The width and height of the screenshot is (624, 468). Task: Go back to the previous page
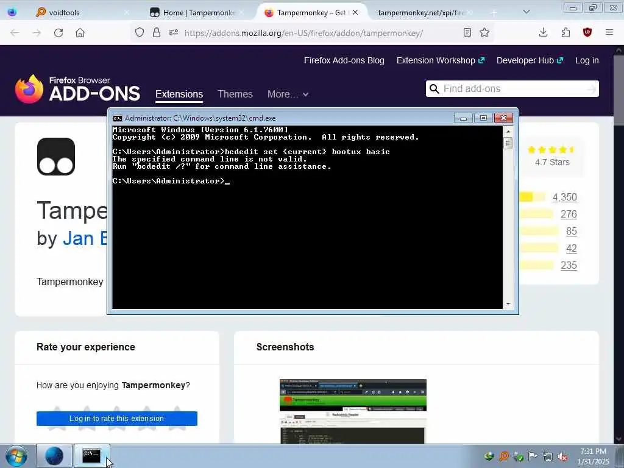(15, 33)
